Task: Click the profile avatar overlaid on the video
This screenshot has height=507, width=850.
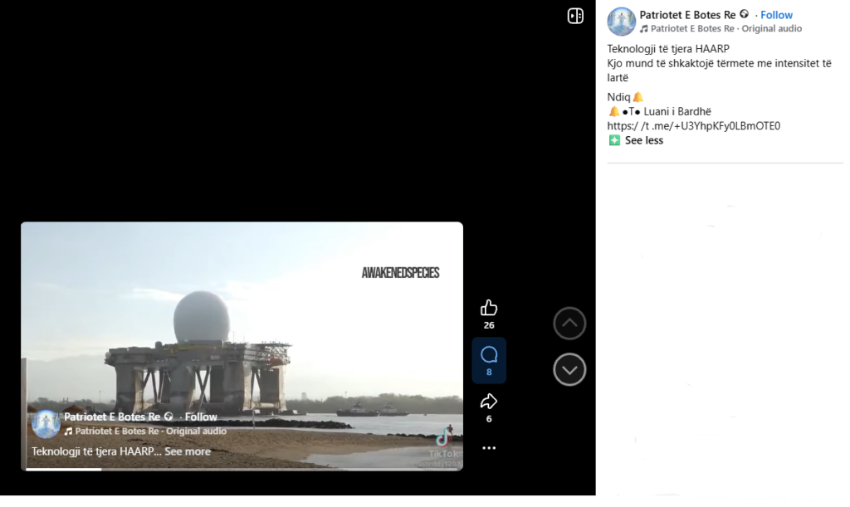Action: pyautogui.click(x=46, y=423)
